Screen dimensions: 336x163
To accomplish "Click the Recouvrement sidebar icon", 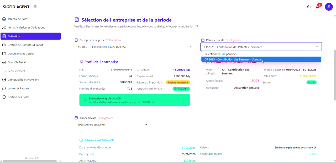I will 4,71.
